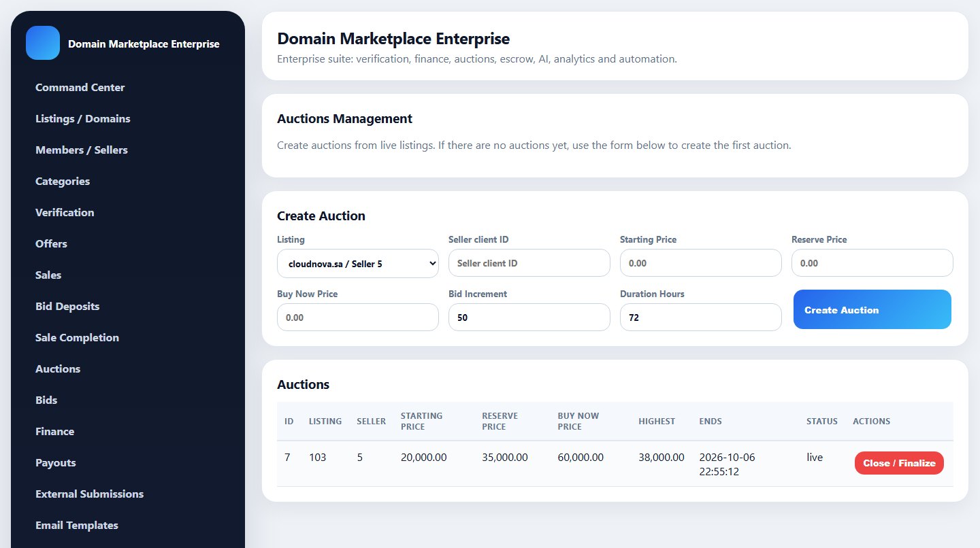Open the Bids page

point(46,400)
